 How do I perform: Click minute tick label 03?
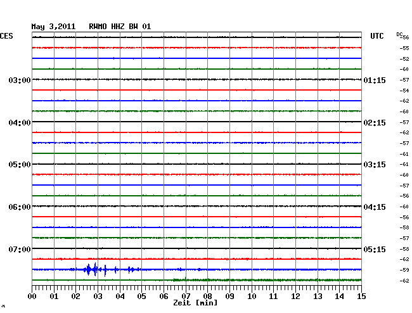[98, 296]
